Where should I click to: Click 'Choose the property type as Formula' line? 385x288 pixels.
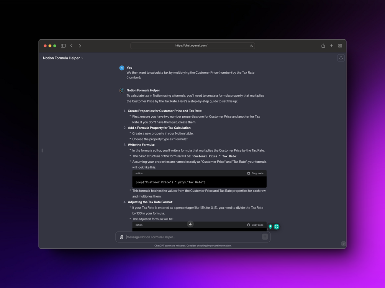[160, 139]
